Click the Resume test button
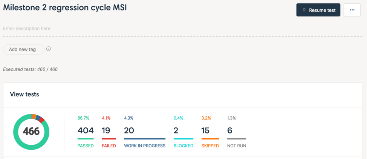Screen dimensions: 367x159 318,10
